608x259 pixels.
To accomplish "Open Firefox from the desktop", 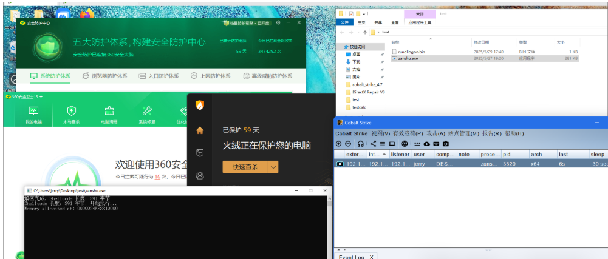I will (x=87, y=14).
